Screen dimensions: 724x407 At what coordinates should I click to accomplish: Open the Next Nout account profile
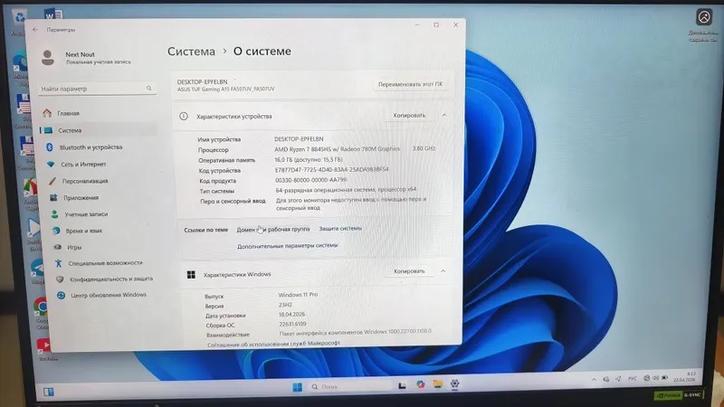[86, 58]
